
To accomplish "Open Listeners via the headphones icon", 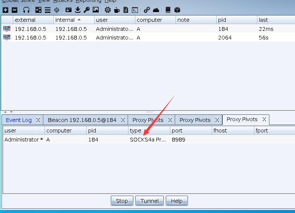I will pyautogui.click(x=26, y=10).
